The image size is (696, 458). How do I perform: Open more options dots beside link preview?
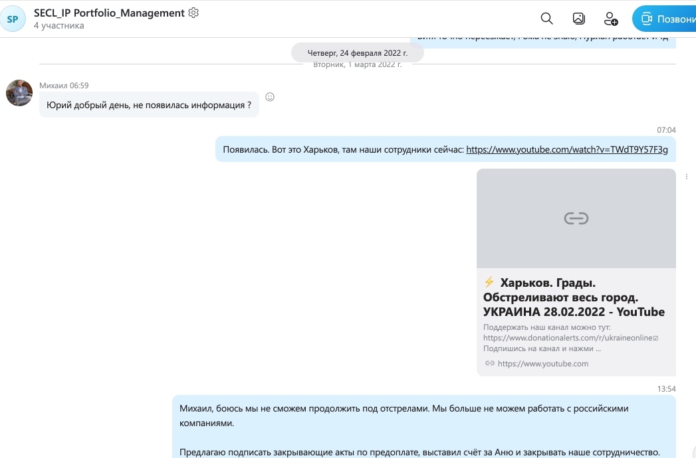point(686,177)
